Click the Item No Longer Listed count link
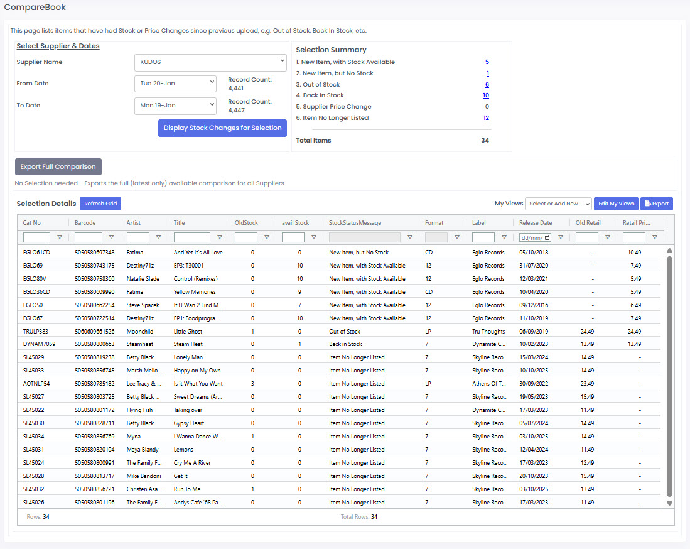The width and height of the screenshot is (690, 549). point(486,118)
